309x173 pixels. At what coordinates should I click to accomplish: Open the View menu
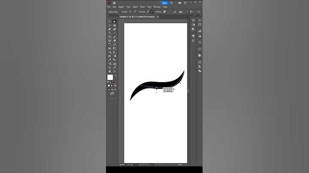(x=149, y=7)
